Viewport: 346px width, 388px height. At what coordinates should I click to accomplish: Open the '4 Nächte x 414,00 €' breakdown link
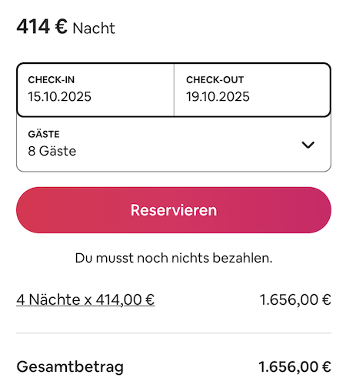[85, 299]
